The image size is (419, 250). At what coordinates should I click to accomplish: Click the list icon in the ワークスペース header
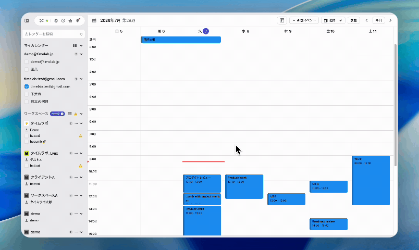coord(69,114)
